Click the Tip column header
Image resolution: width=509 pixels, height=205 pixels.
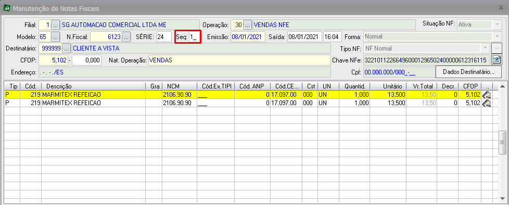[x=12, y=86]
